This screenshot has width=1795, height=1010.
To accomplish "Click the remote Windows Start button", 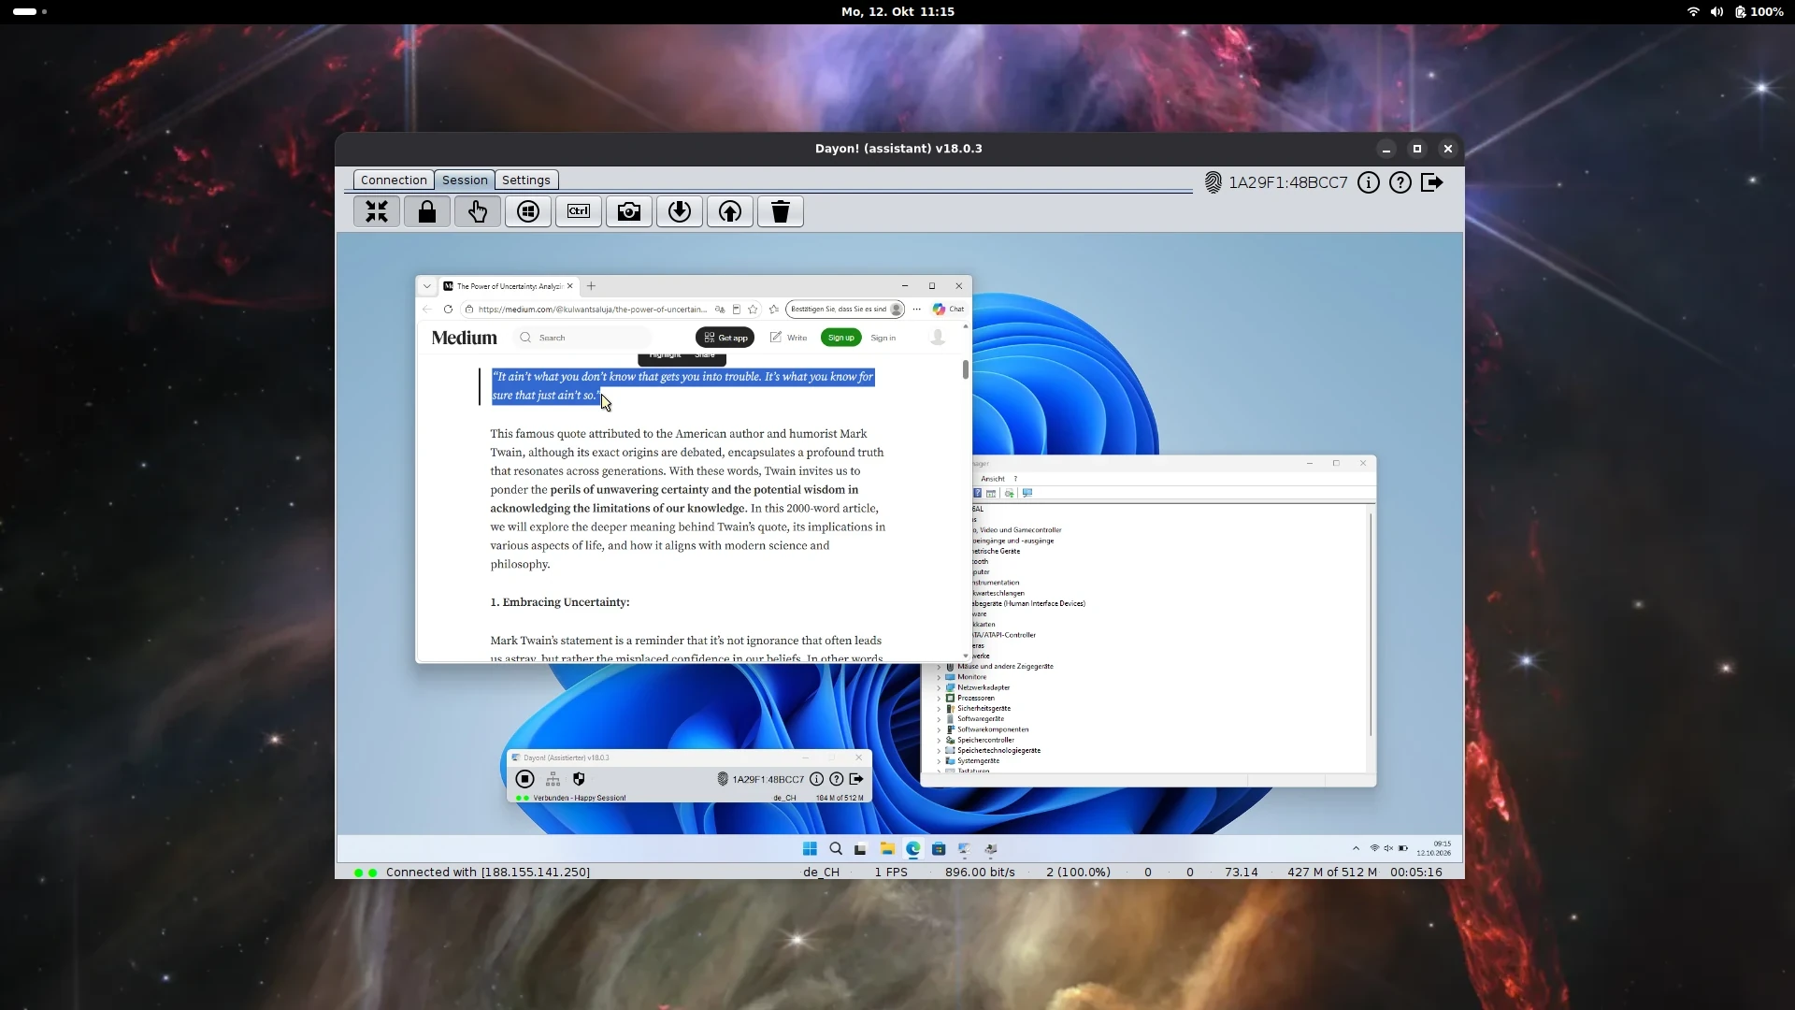I will point(810,849).
